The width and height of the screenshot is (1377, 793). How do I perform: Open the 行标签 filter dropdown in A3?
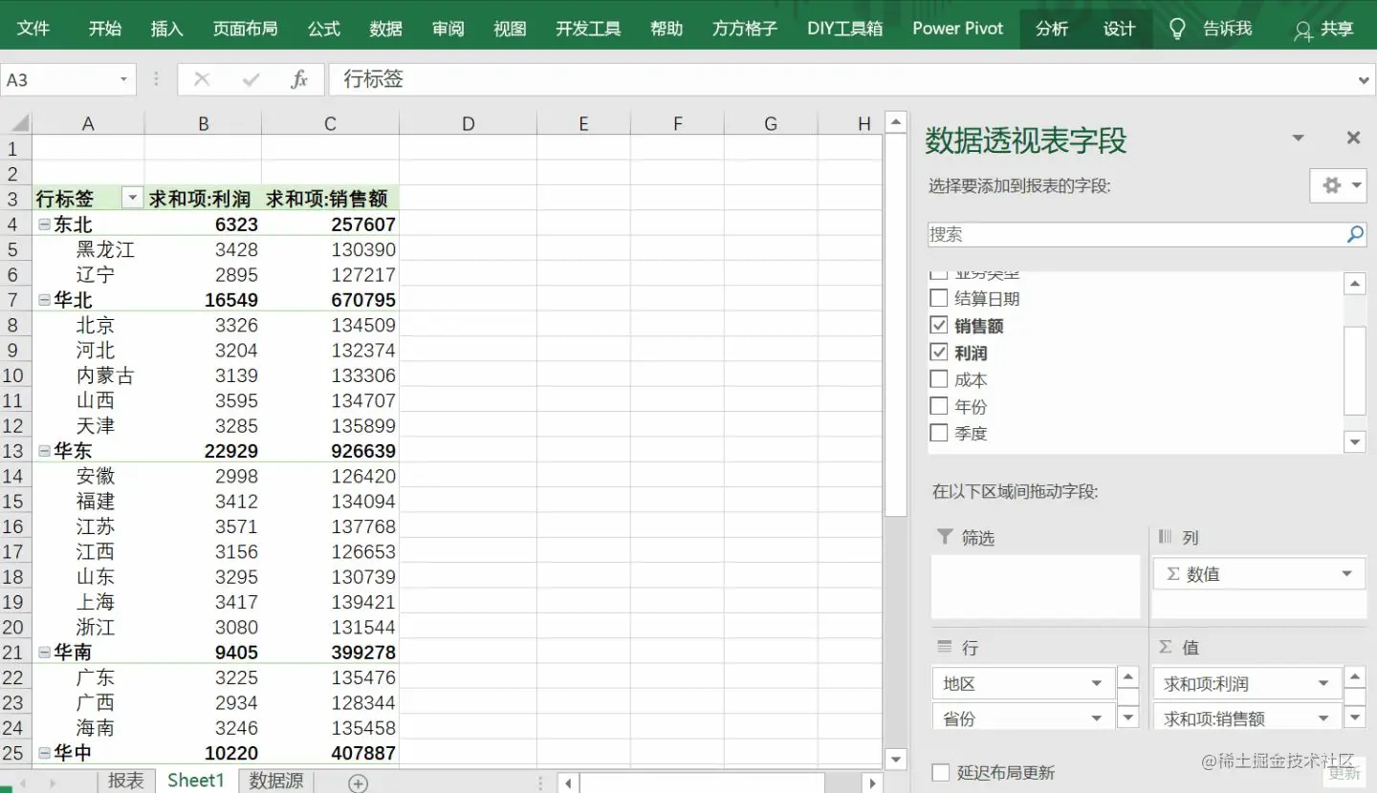click(x=132, y=199)
